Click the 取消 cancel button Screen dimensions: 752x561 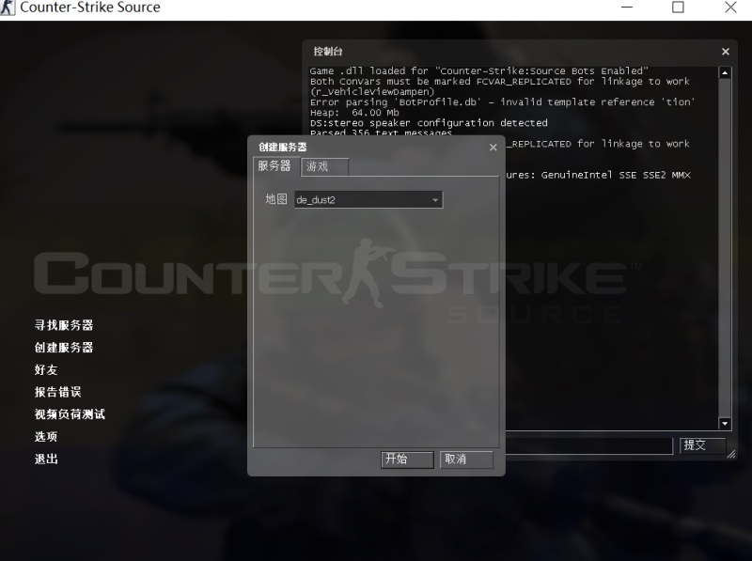point(466,460)
